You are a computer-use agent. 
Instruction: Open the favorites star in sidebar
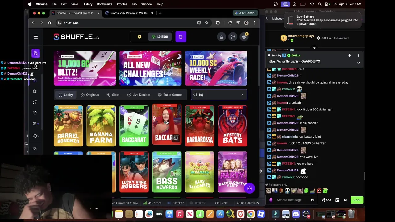35,91
